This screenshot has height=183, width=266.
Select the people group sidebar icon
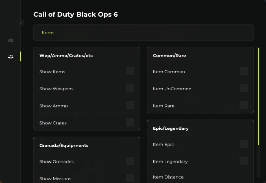pos(11,57)
